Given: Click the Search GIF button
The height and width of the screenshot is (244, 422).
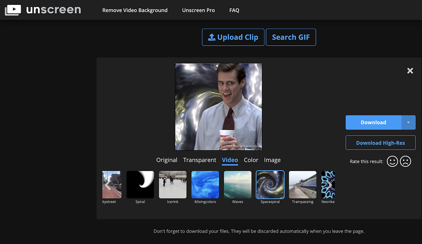Looking at the screenshot, I should click(x=291, y=37).
